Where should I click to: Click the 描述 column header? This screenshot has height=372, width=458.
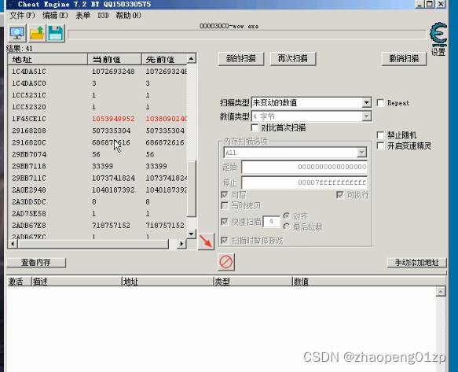pyautogui.click(x=76, y=282)
